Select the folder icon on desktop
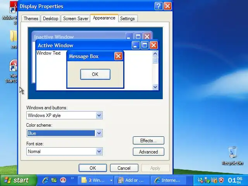This screenshot has height=186, width=248. click(x=14, y=39)
